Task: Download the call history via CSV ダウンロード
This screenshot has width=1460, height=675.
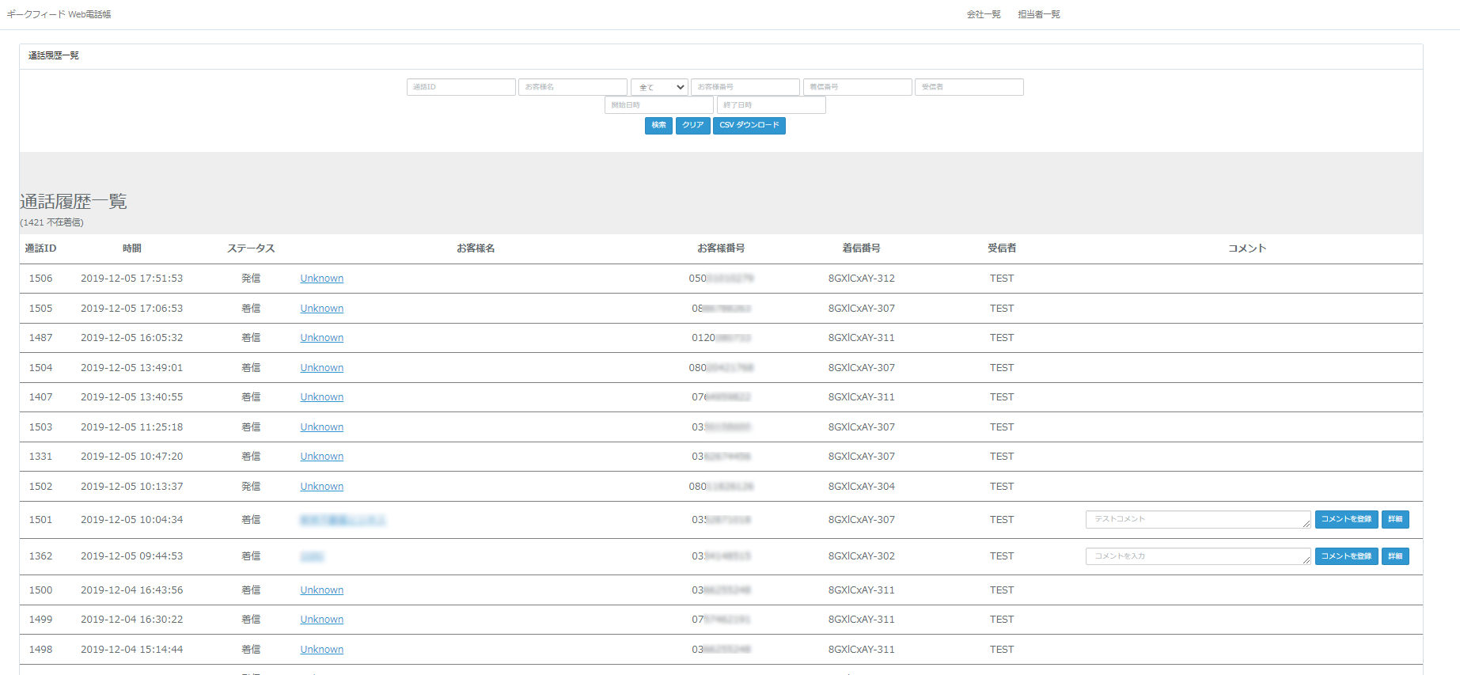Action: click(749, 126)
